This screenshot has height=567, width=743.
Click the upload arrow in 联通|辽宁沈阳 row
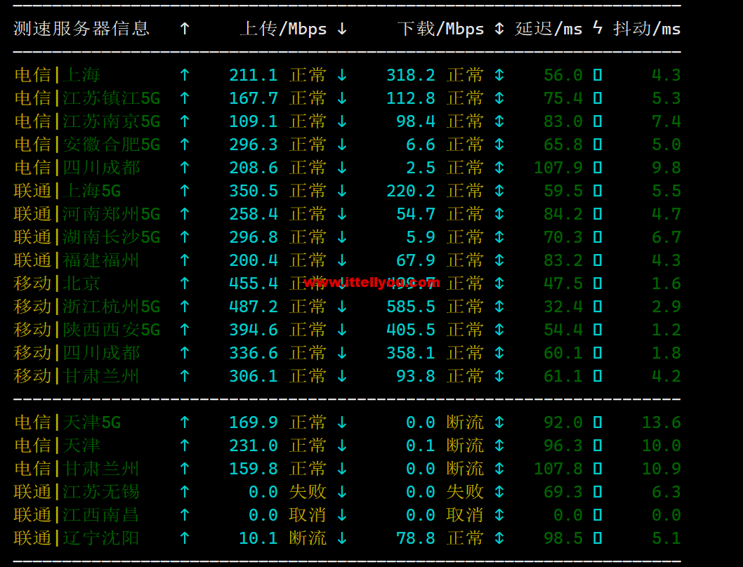[x=185, y=538]
